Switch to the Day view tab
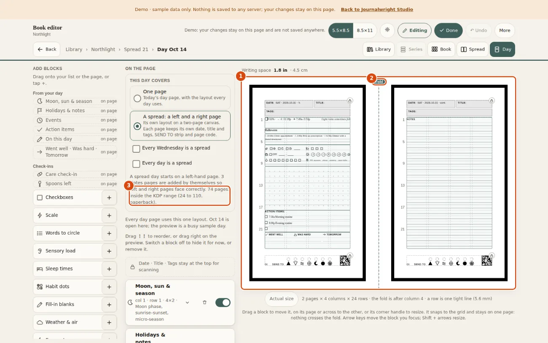Image resolution: width=548 pixels, height=343 pixels. pyautogui.click(x=502, y=49)
